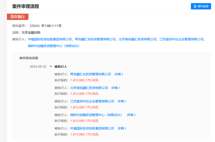Open 中植国际投资控股集团有限公司 link in header
The image size is (215, 142).
tap(50, 39)
